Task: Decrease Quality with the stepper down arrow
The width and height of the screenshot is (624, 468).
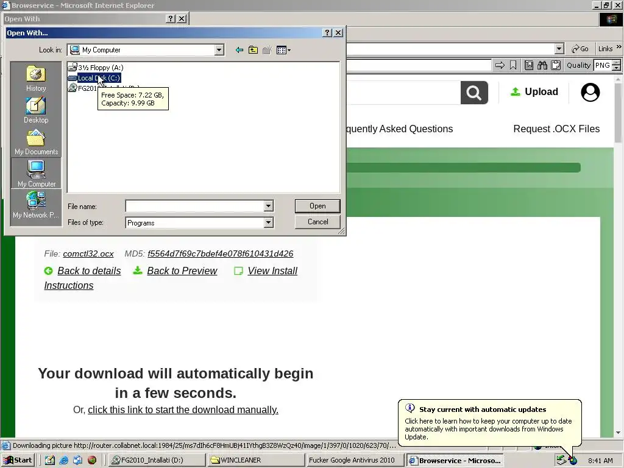Action: (617, 68)
